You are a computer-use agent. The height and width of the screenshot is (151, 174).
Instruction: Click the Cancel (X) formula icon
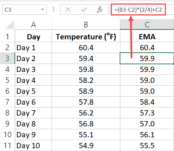(68, 9)
